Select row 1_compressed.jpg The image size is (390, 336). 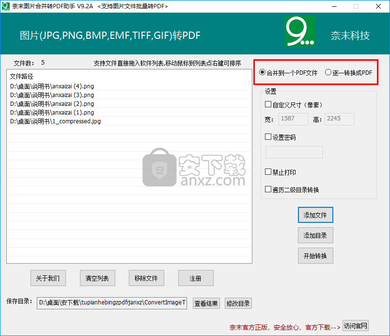(x=129, y=121)
